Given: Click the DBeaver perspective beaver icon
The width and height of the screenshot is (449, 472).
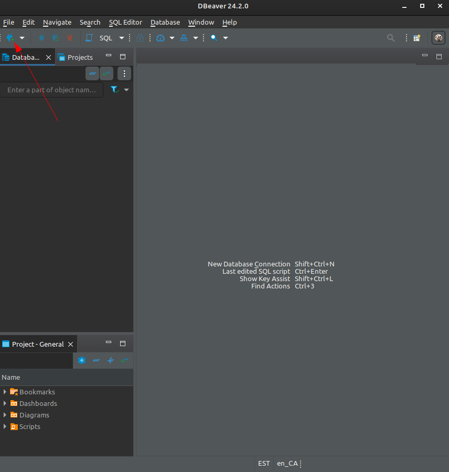Looking at the screenshot, I should coord(439,38).
